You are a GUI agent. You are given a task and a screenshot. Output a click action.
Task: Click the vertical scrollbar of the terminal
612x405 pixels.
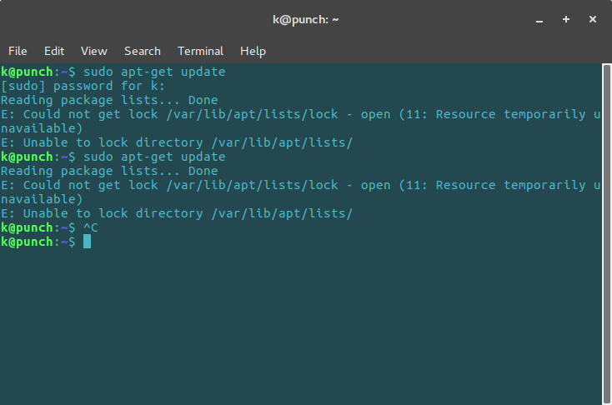(x=606, y=233)
